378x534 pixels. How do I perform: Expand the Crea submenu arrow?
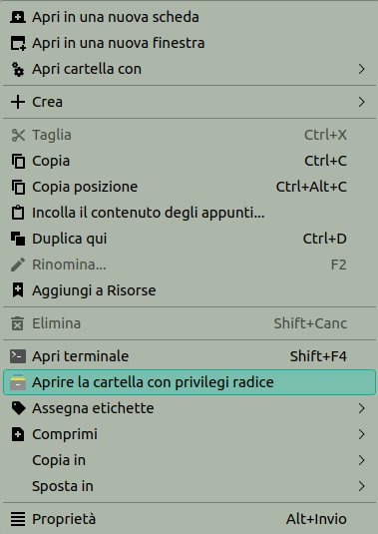pyautogui.click(x=361, y=102)
